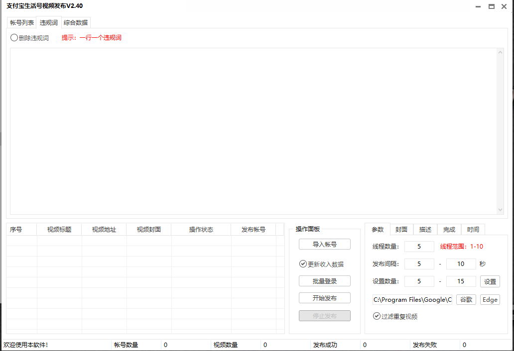Viewport: 514px width, 351px height.
Task: Open the 综合数据 tab
Action: tap(76, 22)
